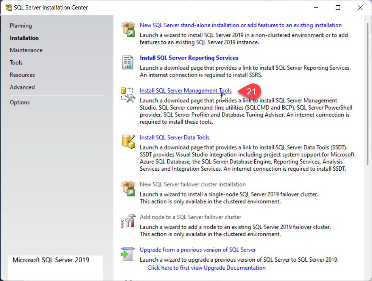The image size is (372, 281).
Task: Maximize the Installation Center window
Action: coord(338,8)
